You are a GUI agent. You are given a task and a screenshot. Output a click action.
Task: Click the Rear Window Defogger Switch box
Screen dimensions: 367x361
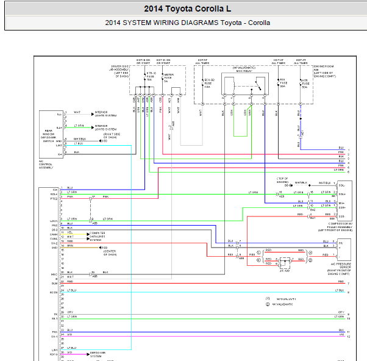[x=51, y=134]
